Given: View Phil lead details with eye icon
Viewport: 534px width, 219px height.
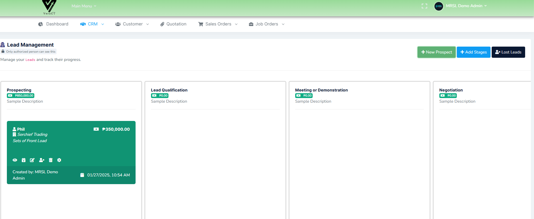Looking at the screenshot, I should [x=15, y=160].
